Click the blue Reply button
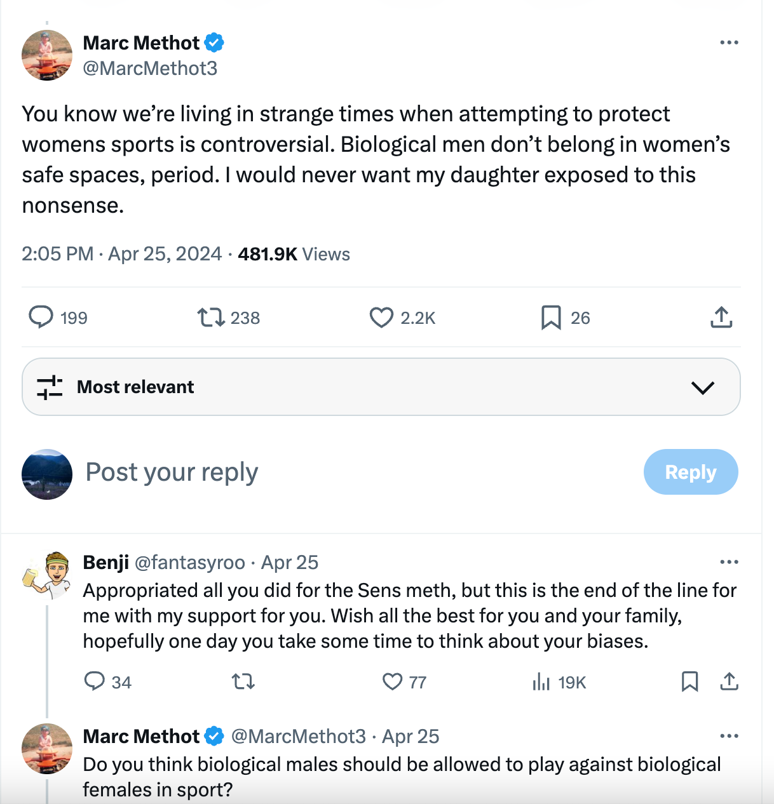The image size is (774, 804). pos(691,472)
